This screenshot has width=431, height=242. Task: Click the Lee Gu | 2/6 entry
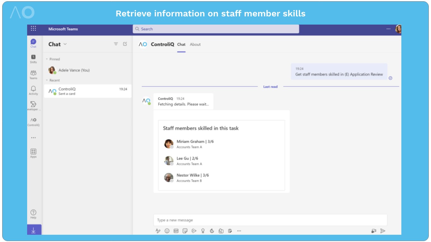click(187, 158)
